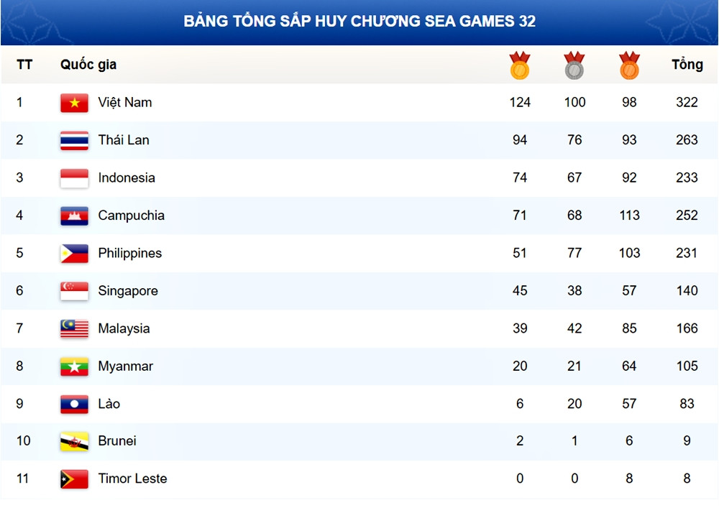Click the Thái Lan flag icon
The width and height of the screenshot is (719, 513).
pos(74,140)
